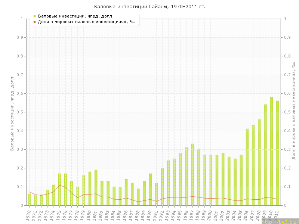Click the green bar for 2006

point(247,167)
